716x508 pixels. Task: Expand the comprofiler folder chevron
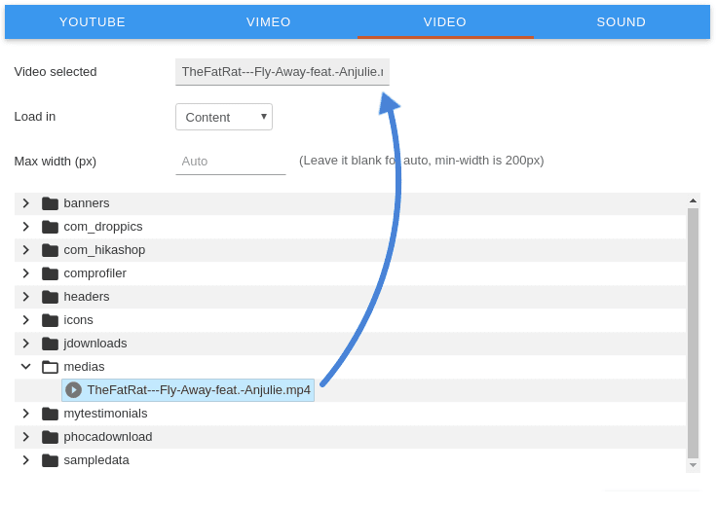coord(26,273)
